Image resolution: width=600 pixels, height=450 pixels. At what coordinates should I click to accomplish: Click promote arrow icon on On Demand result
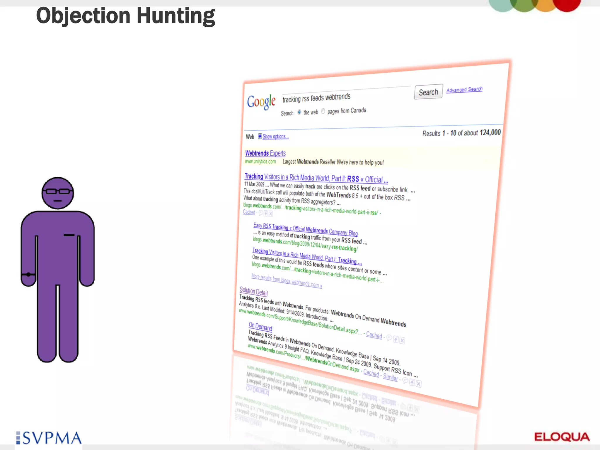point(412,382)
